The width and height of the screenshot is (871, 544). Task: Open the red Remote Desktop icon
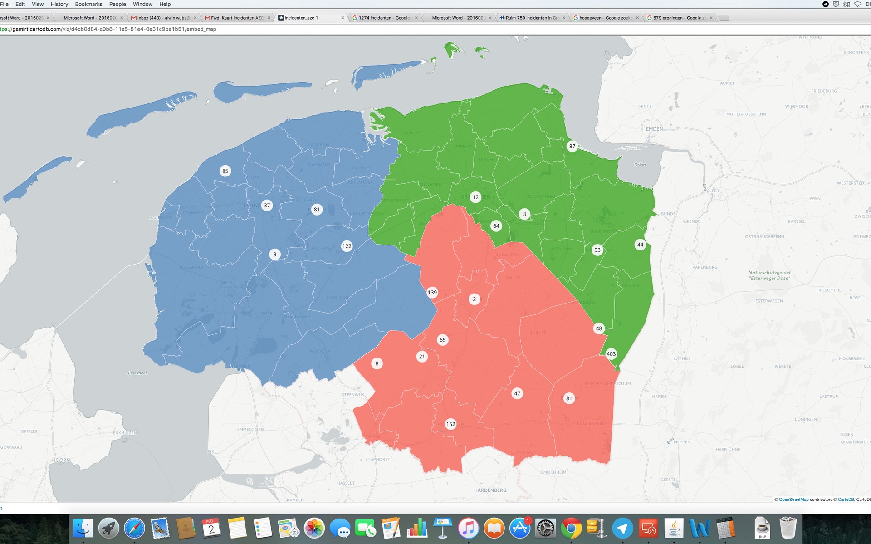[648, 528]
